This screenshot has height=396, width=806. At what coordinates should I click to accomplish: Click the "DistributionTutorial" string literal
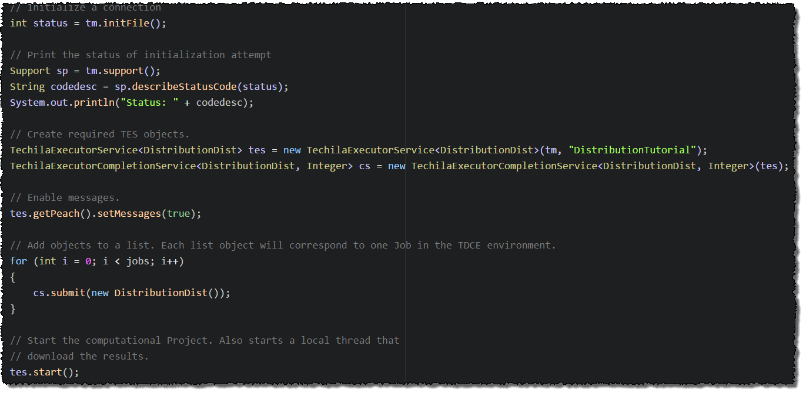click(632, 150)
